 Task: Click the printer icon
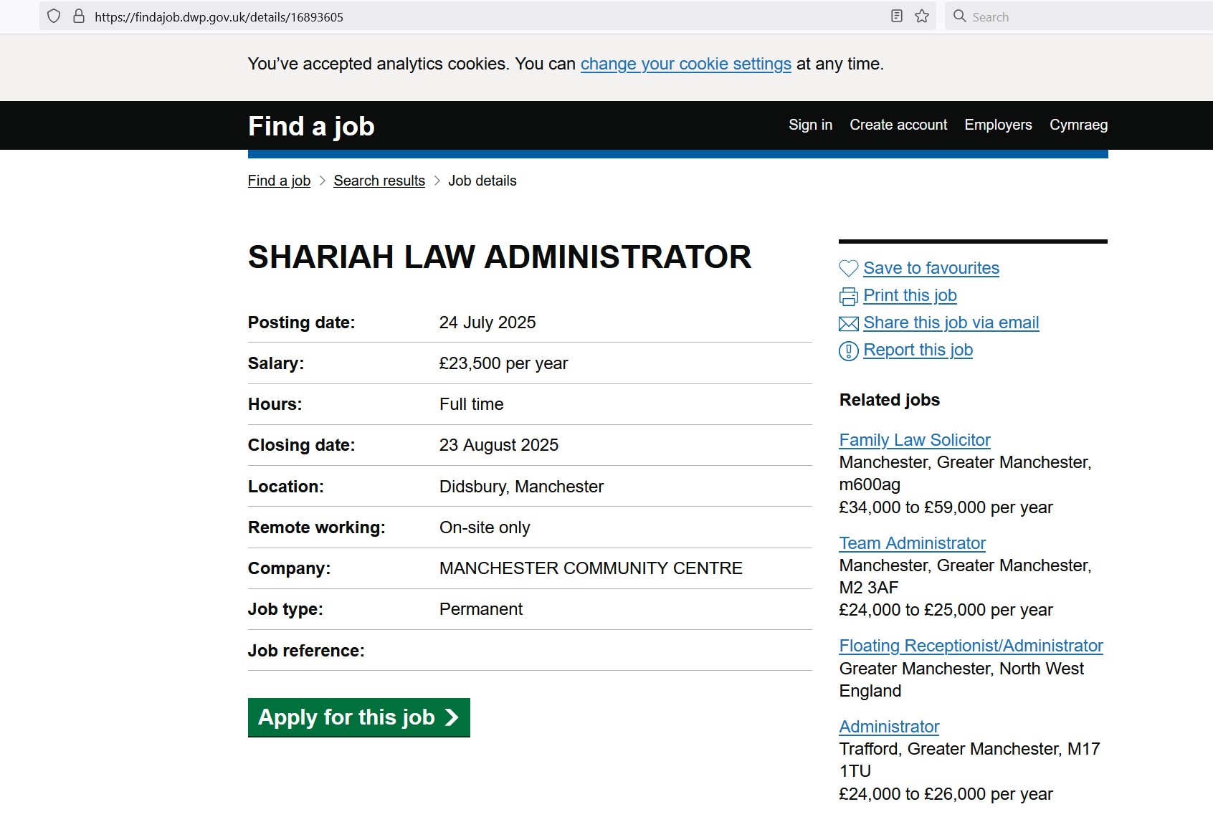coord(848,296)
